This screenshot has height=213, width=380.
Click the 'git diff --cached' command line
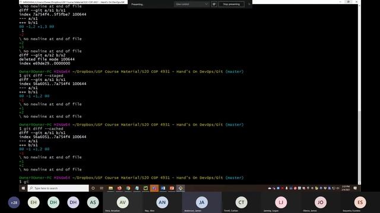coord(41,129)
